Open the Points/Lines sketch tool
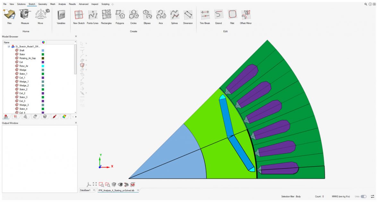This screenshot has width=377, height=202. [92, 16]
